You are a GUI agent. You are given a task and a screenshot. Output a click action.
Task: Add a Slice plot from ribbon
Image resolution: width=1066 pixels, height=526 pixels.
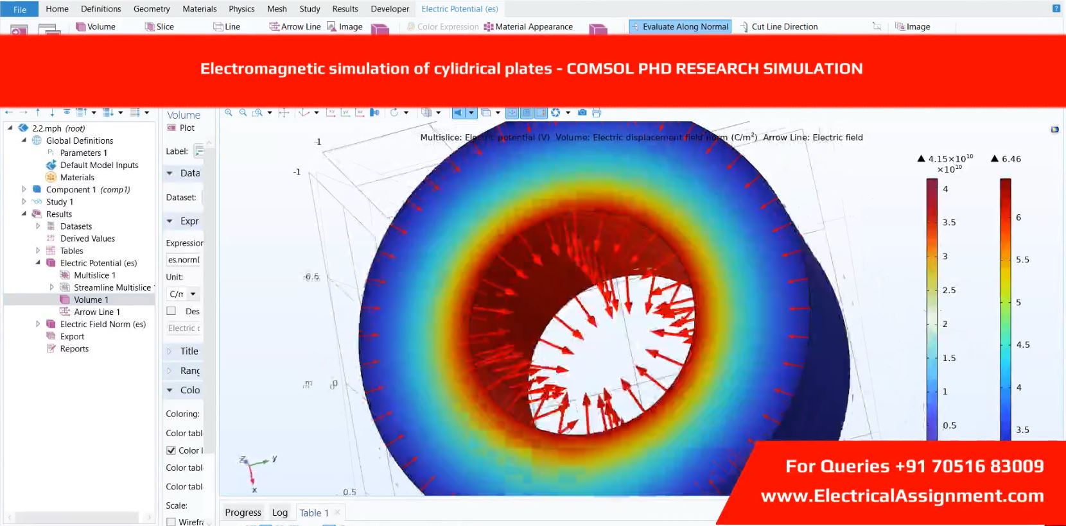coord(159,26)
